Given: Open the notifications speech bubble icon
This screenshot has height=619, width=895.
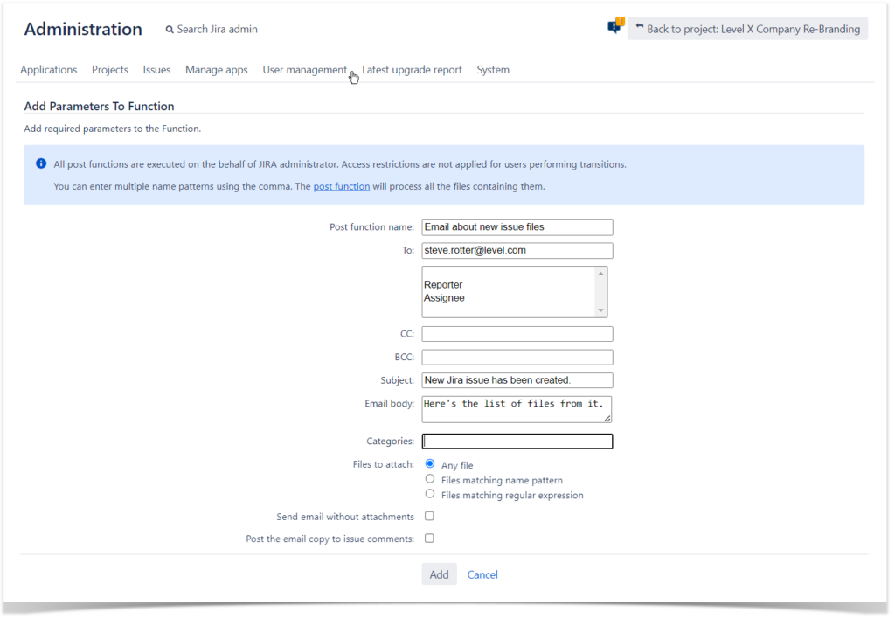Looking at the screenshot, I should (614, 26).
